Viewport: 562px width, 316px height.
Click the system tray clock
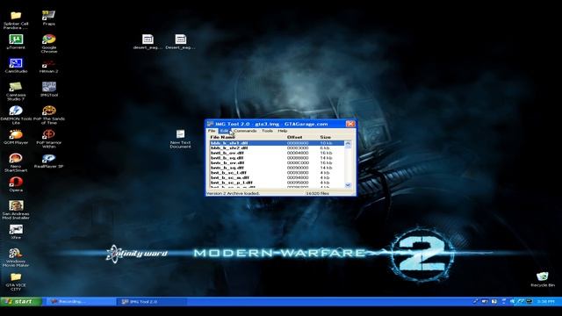click(546, 302)
